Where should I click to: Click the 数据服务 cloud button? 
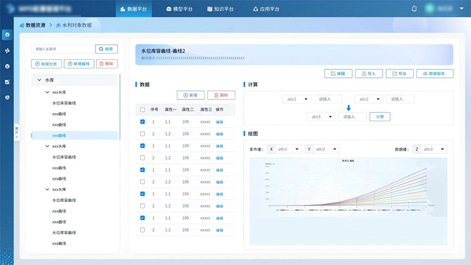(437, 74)
